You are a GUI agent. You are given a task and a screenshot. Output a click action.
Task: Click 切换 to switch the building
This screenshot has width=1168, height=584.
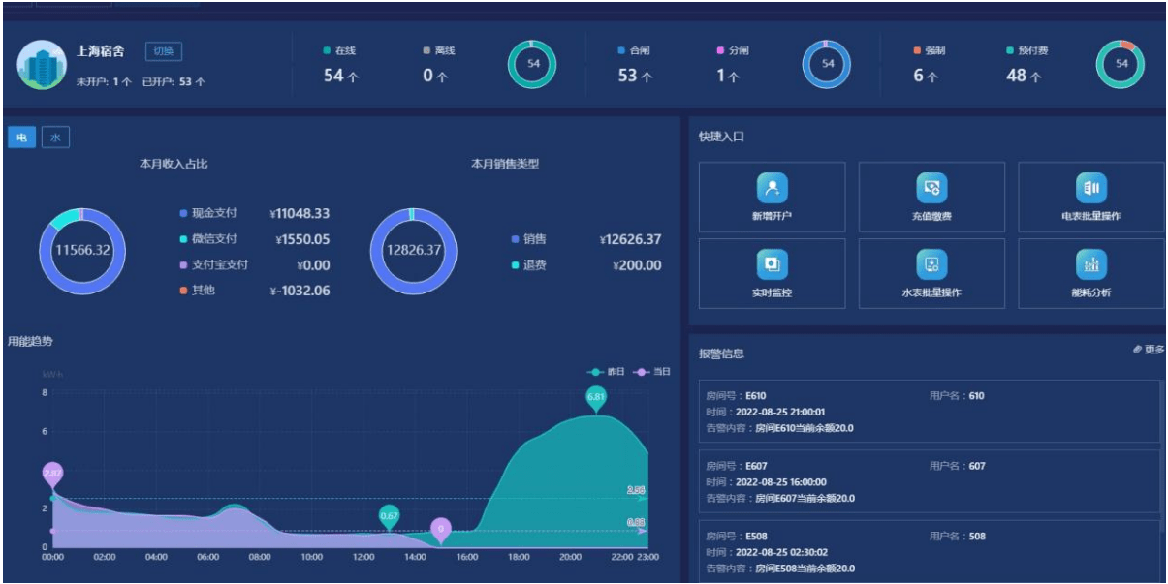163,51
